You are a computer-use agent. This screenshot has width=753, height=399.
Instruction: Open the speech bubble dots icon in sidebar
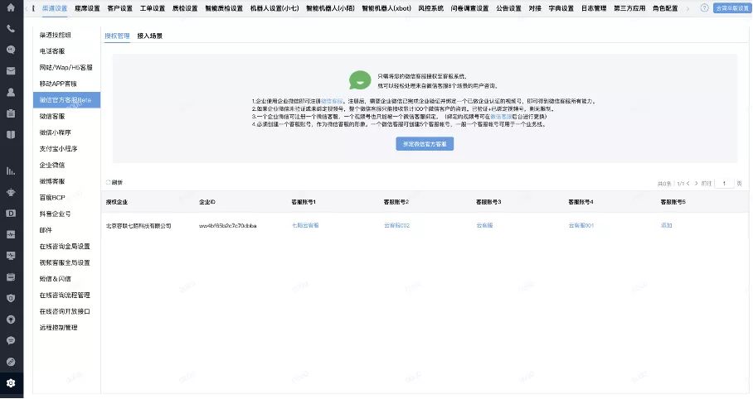[x=11, y=340]
